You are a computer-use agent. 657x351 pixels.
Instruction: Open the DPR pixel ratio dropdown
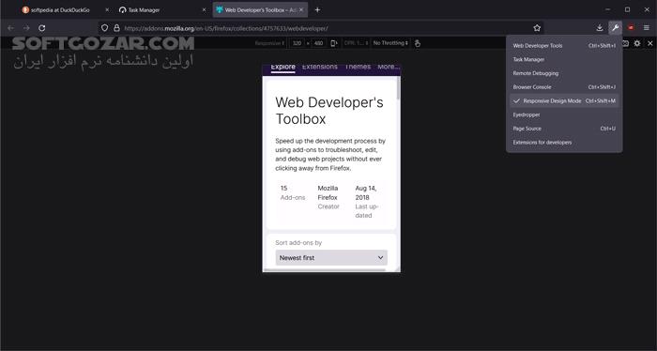(x=356, y=43)
